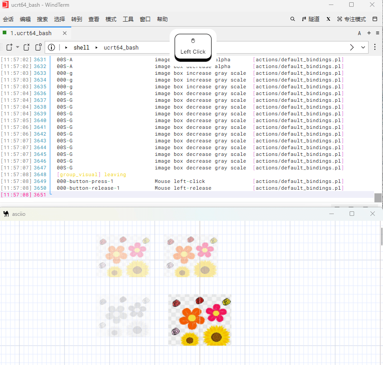This screenshot has width=383, height=365.
Task: Add a new tab with the plus icon
Action: [x=369, y=33]
